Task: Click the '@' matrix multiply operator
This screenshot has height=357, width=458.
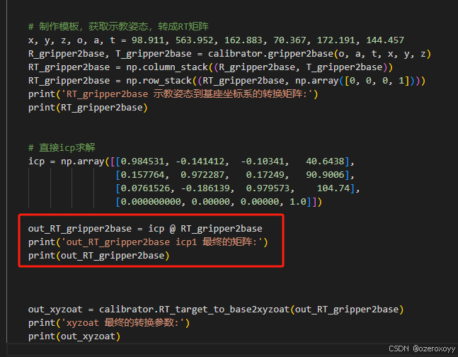Action: (172, 229)
